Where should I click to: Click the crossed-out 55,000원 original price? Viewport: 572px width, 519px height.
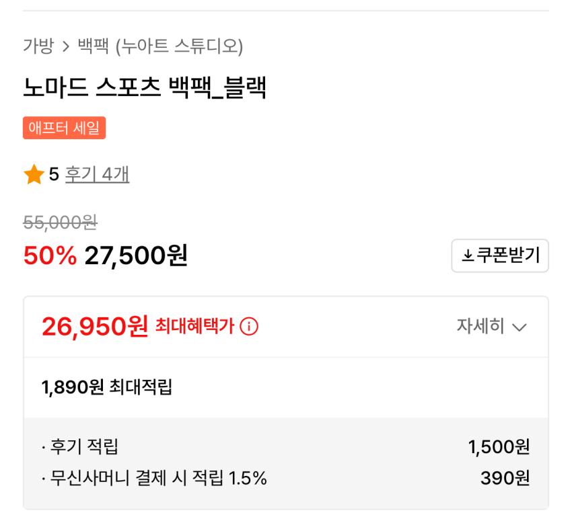click(61, 223)
